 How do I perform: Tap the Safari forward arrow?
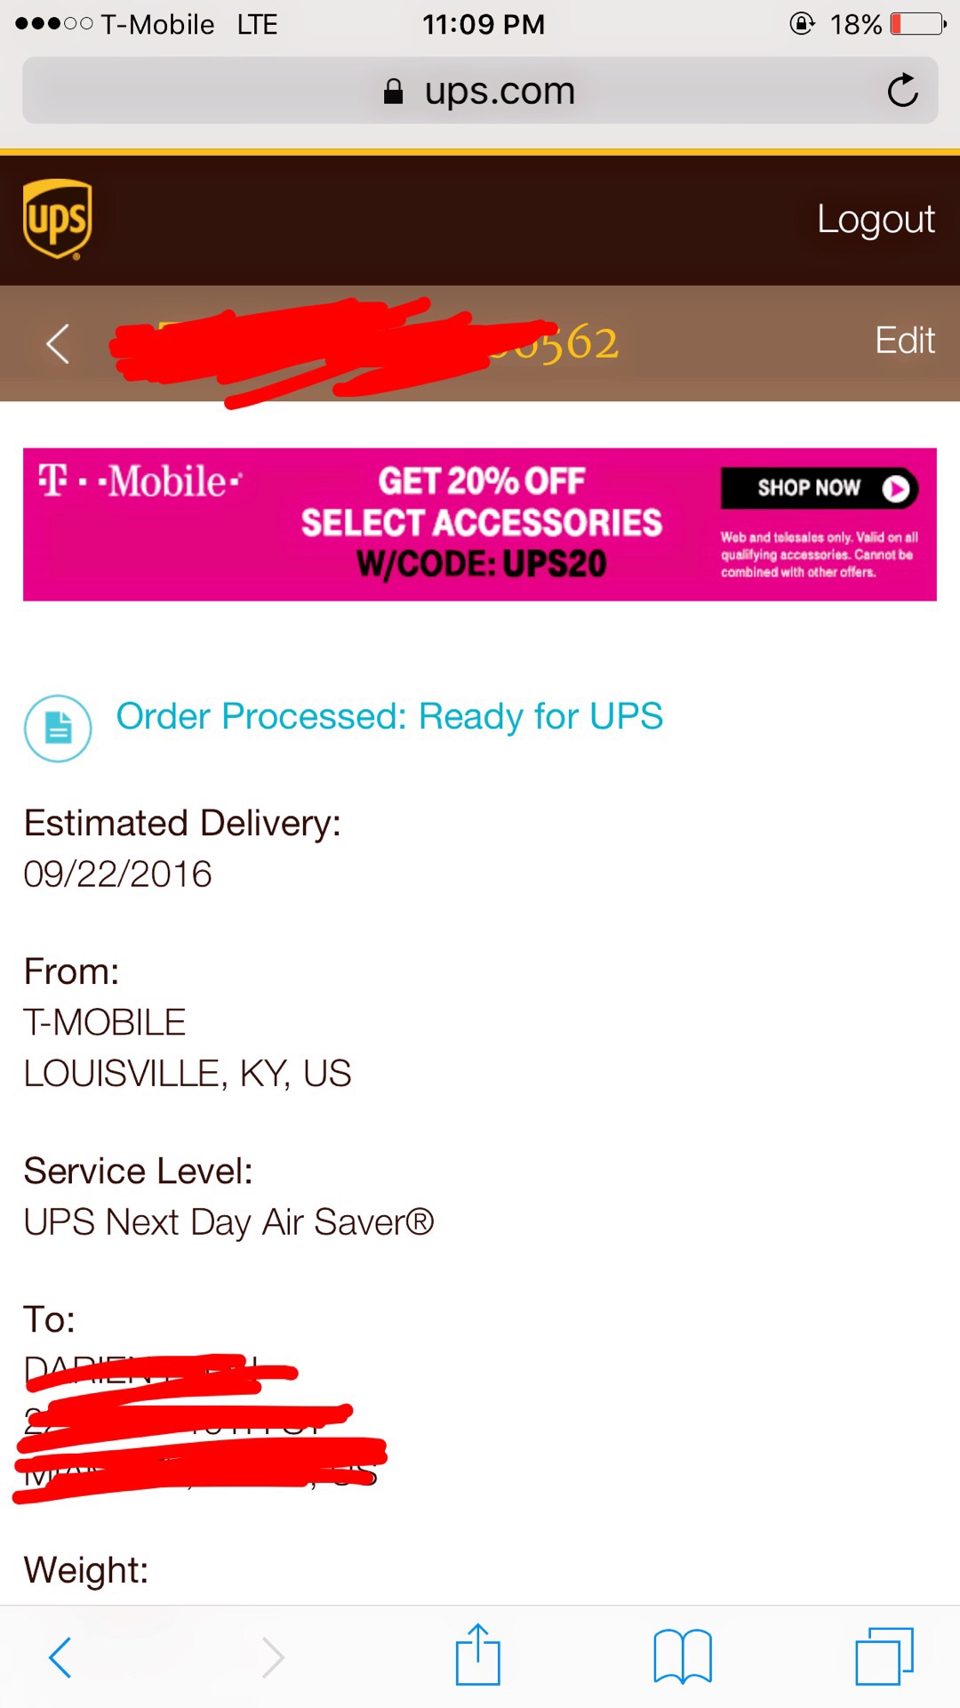pos(273,1656)
